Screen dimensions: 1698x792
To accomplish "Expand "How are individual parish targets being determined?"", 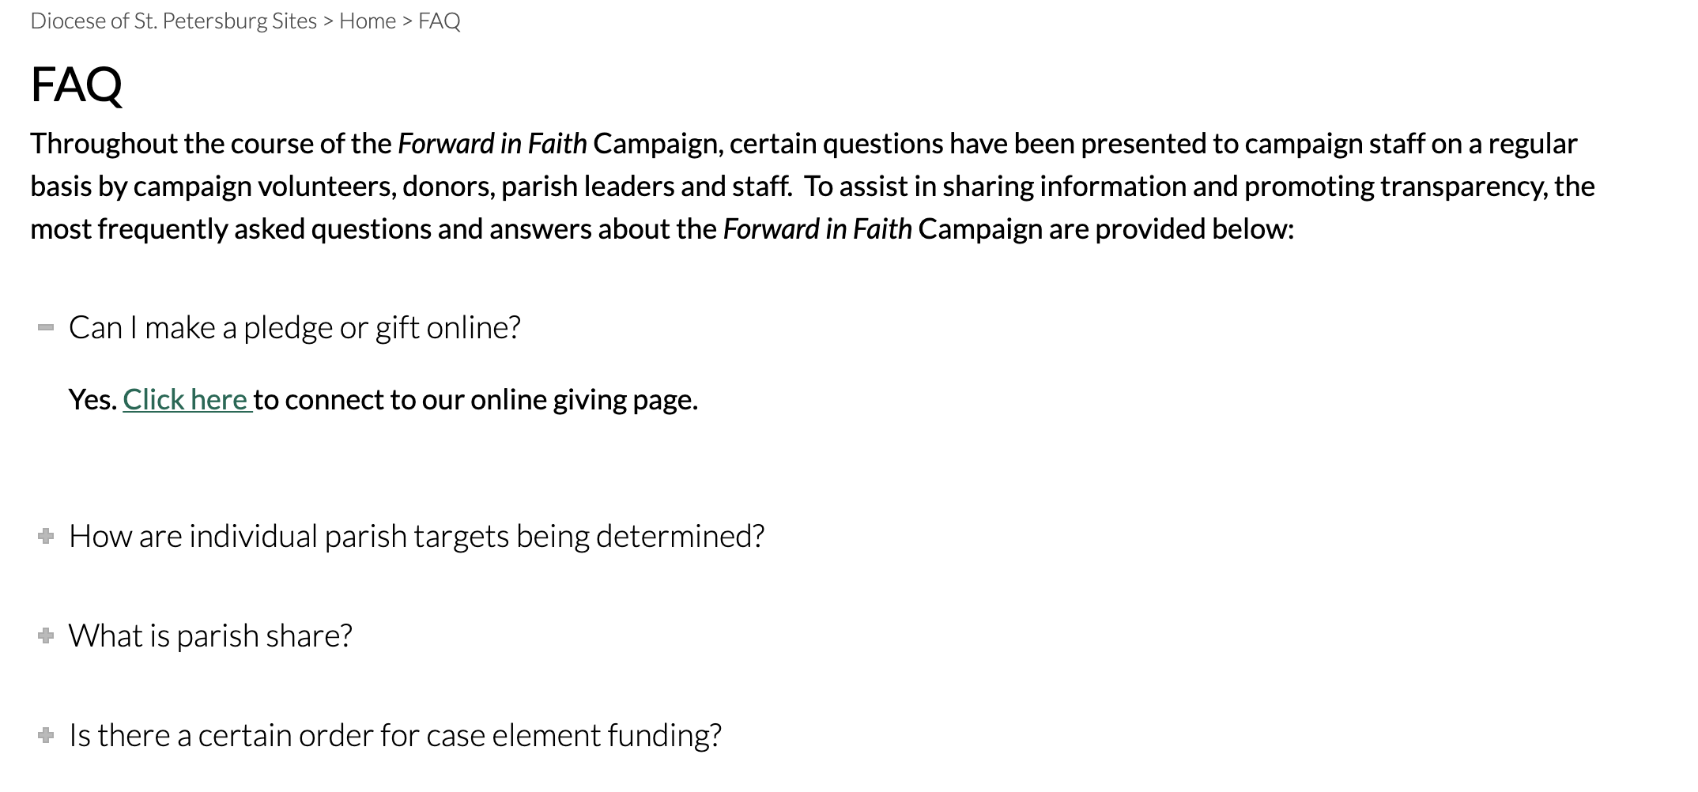I will coord(417,537).
